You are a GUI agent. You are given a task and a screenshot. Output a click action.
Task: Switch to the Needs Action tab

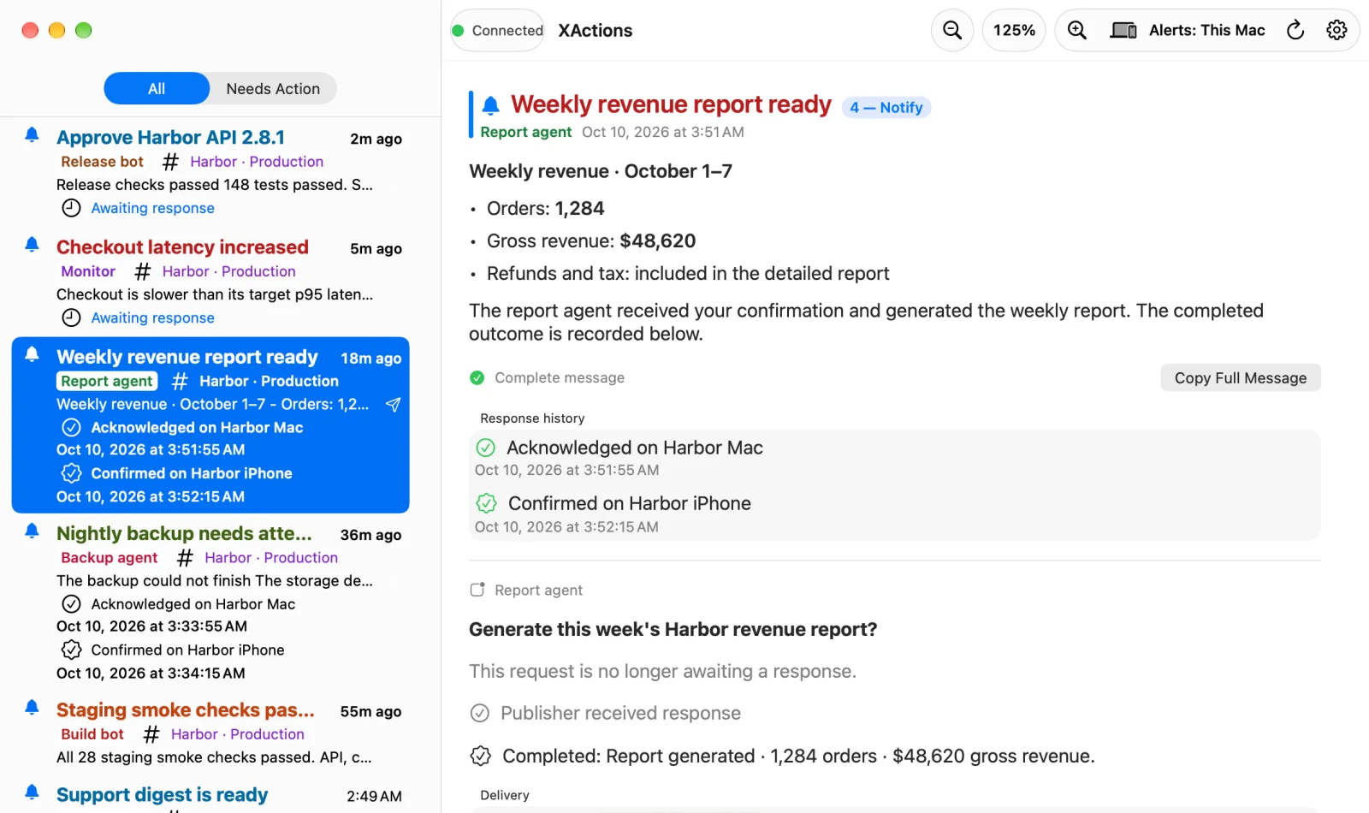tap(273, 89)
